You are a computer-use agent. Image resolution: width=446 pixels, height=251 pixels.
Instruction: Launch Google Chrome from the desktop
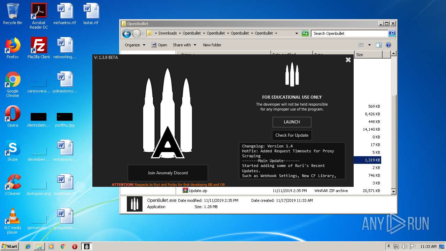click(x=13, y=84)
